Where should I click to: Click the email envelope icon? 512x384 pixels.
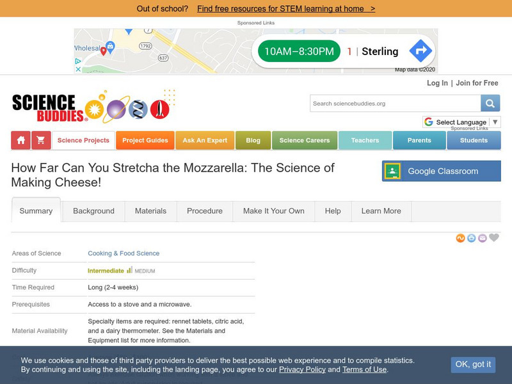coord(483,238)
